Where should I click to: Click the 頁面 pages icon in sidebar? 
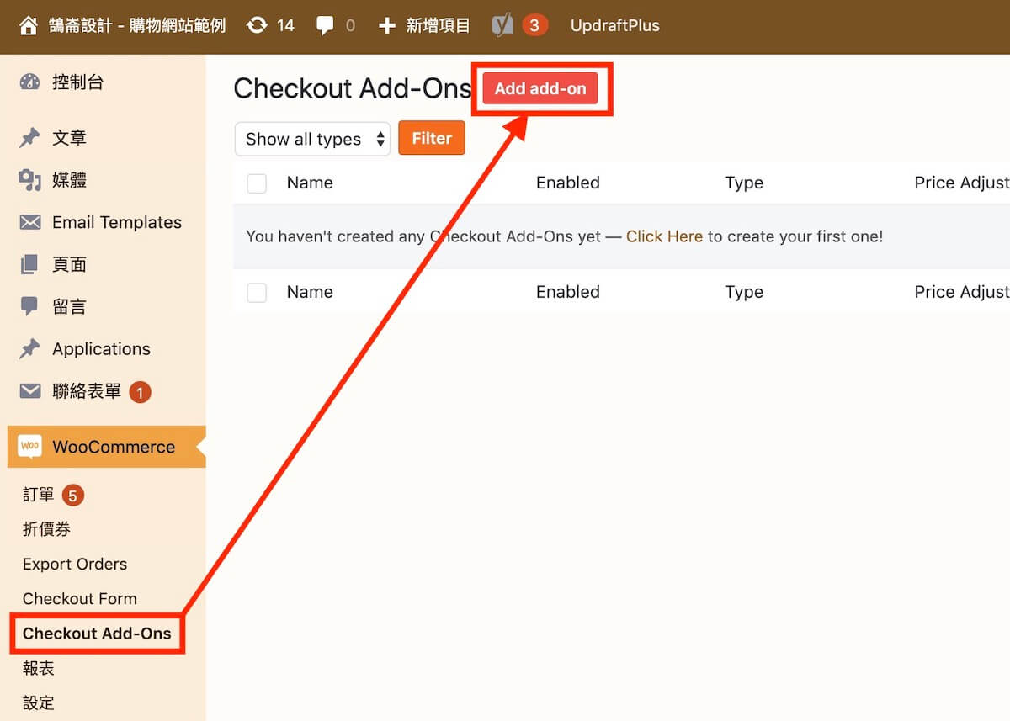(x=29, y=264)
